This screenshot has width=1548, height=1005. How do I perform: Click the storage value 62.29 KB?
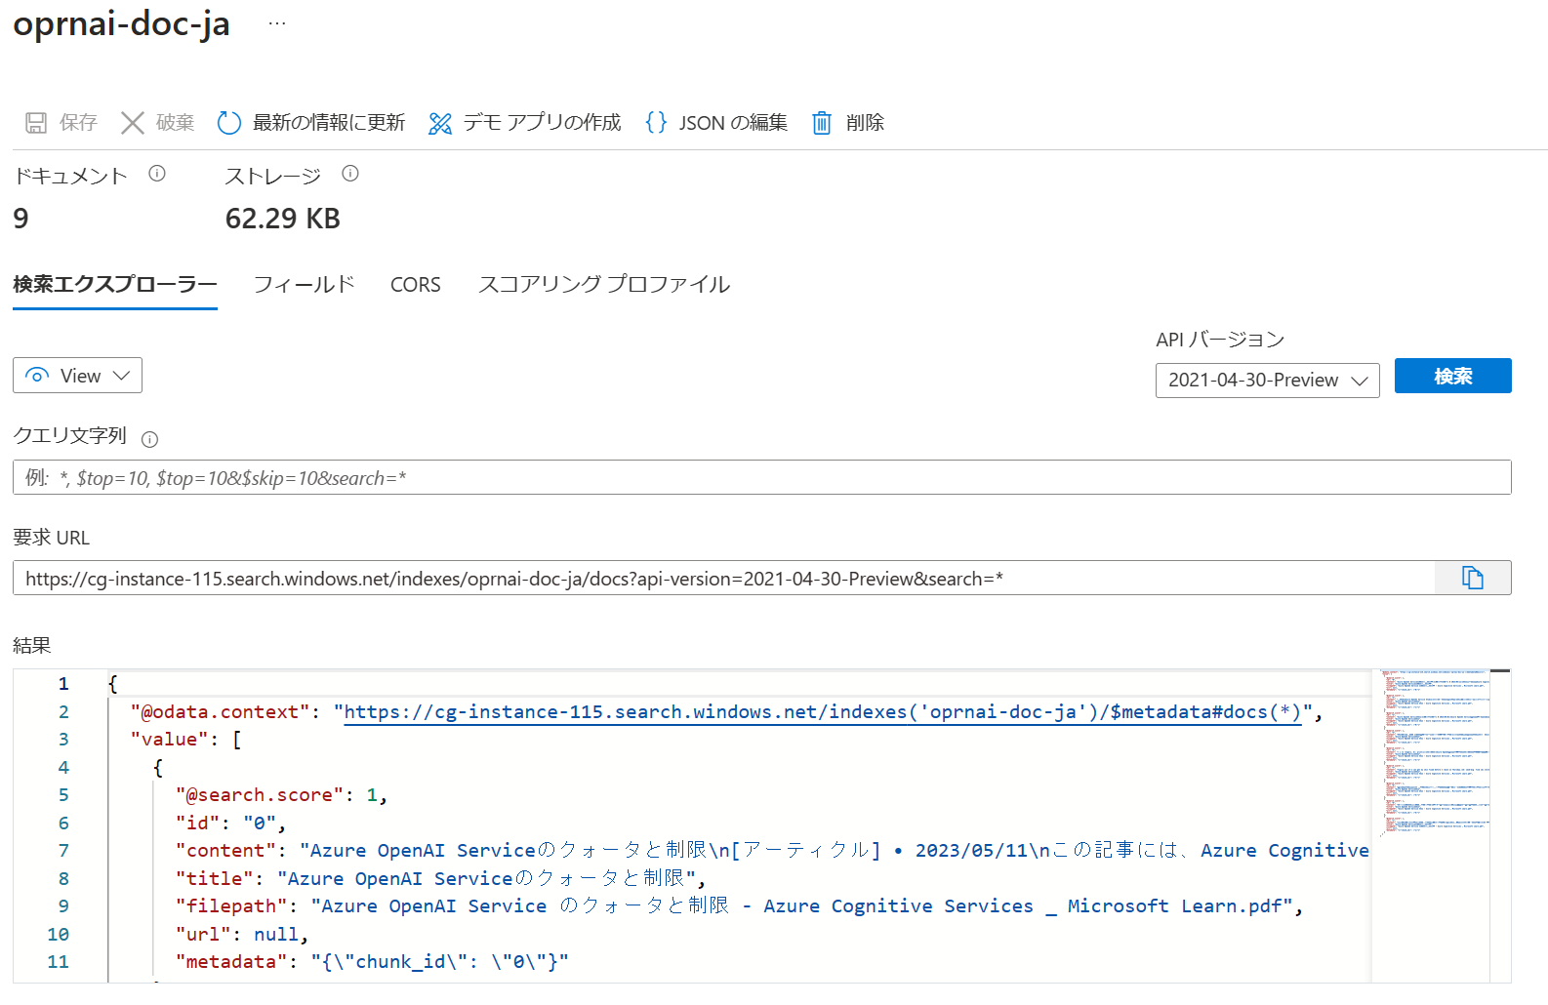tap(283, 219)
